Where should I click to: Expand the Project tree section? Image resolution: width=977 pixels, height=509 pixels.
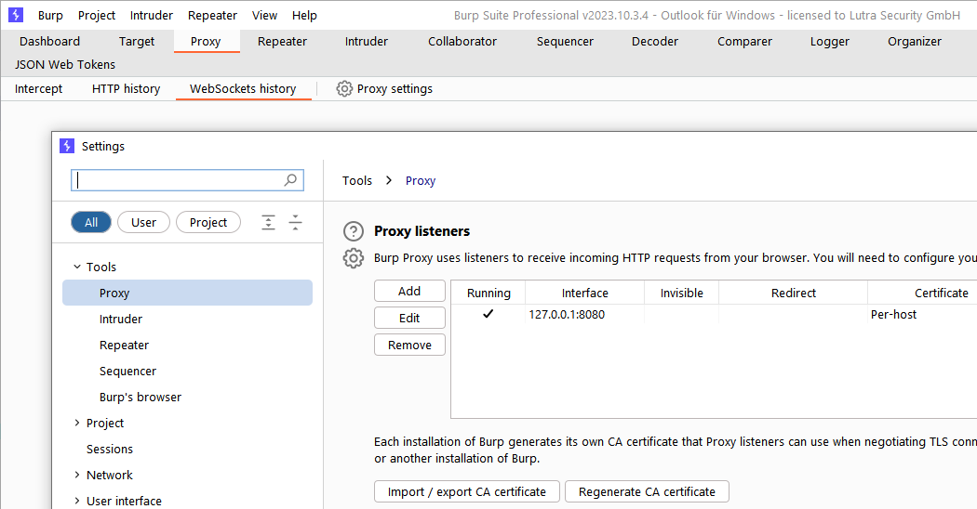pos(77,423)
